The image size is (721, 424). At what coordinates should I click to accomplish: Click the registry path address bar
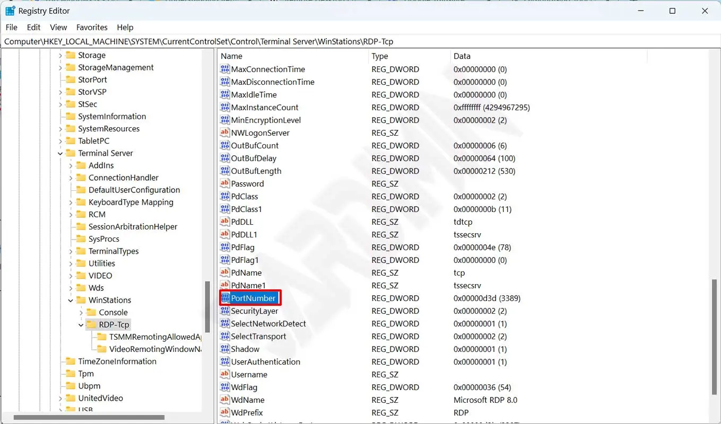[x=360, y=41]
